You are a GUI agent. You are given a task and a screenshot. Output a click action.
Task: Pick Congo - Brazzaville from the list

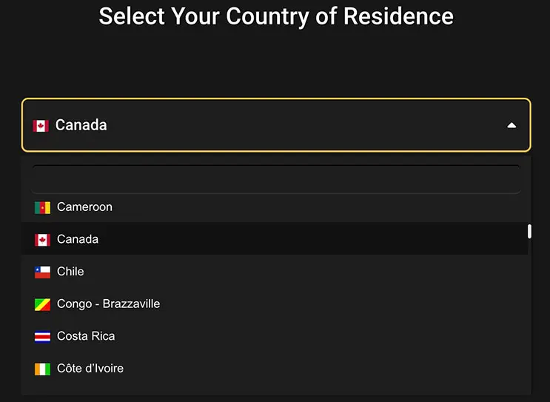[x=108, y=304]
